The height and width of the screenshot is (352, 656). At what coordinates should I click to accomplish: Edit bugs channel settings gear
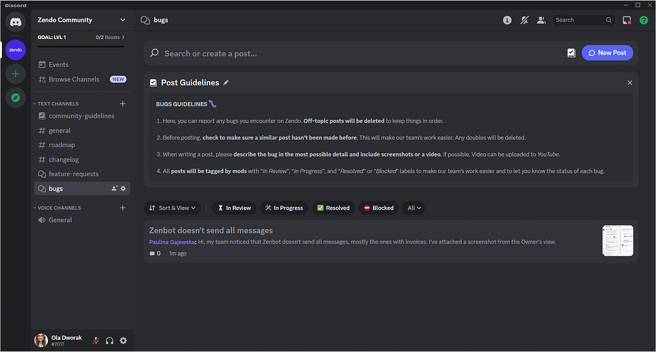(x=123, y=189)
